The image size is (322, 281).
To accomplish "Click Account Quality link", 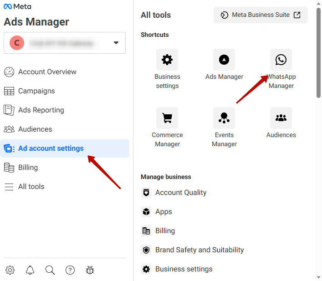I will pos(181,193).
